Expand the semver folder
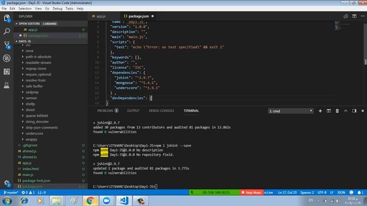The image size is (367, 206). [31, 98]
